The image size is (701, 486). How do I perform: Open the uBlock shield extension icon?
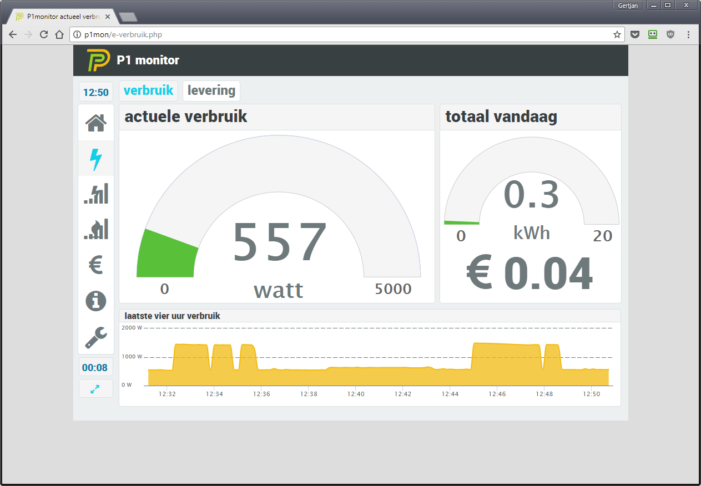pyautogui.click(x=670, y=34)
